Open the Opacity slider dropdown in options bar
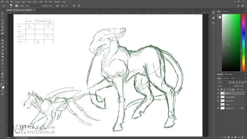 (x=54, y=6)
